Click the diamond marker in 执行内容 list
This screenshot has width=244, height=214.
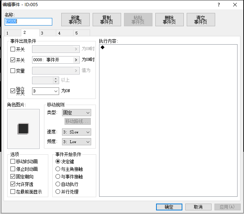102,47
